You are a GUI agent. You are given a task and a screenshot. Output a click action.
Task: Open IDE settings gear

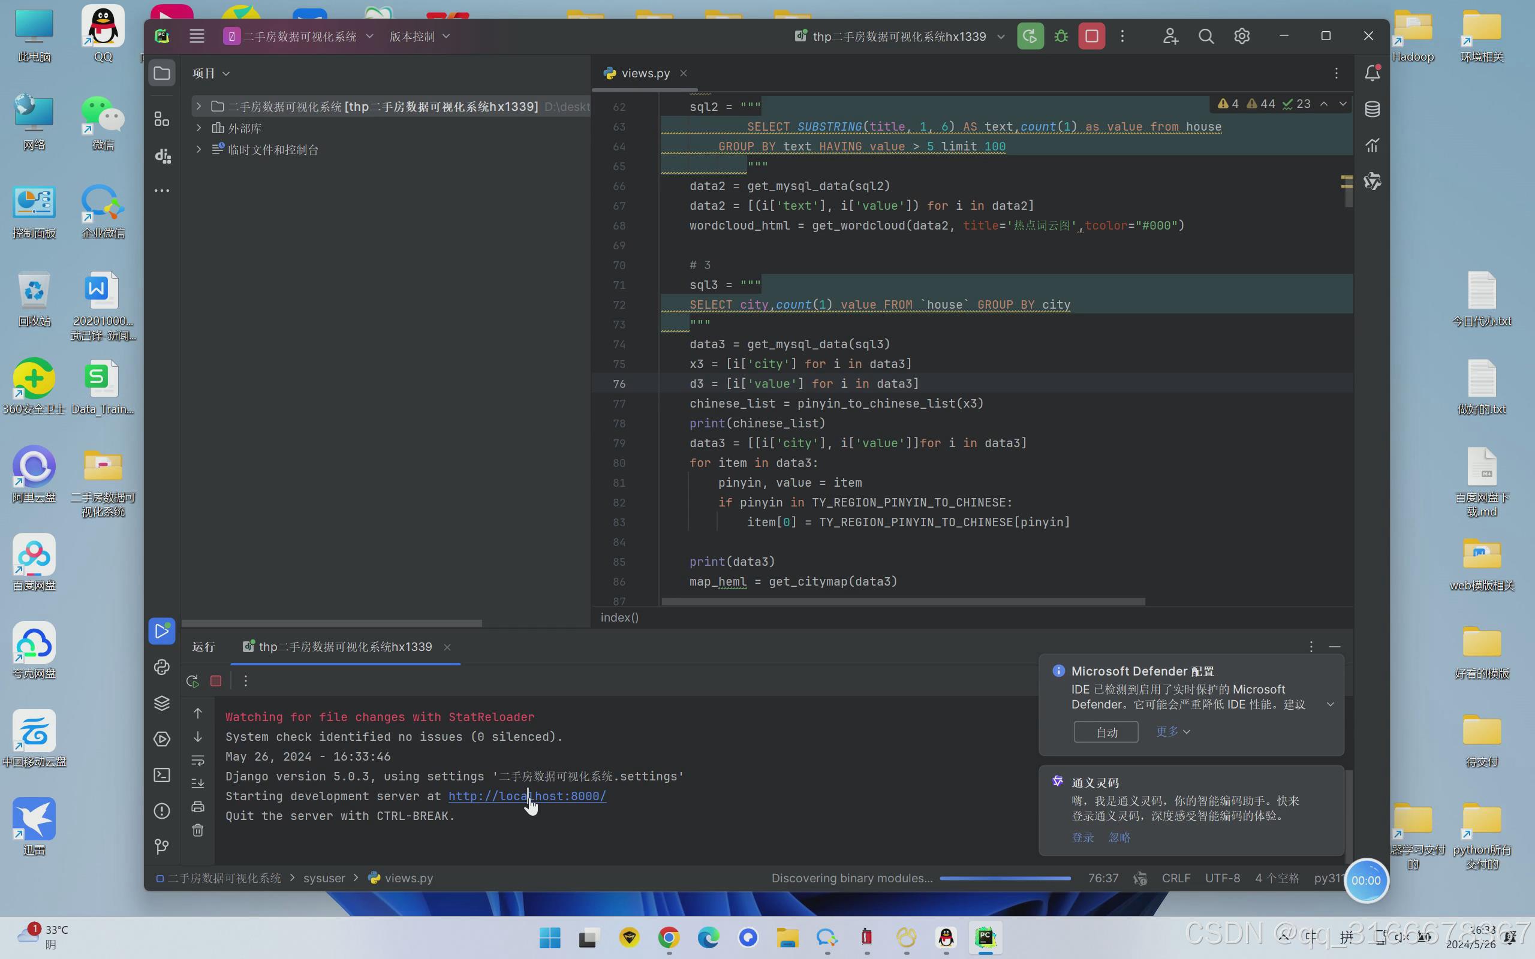tap(1241, 36)
